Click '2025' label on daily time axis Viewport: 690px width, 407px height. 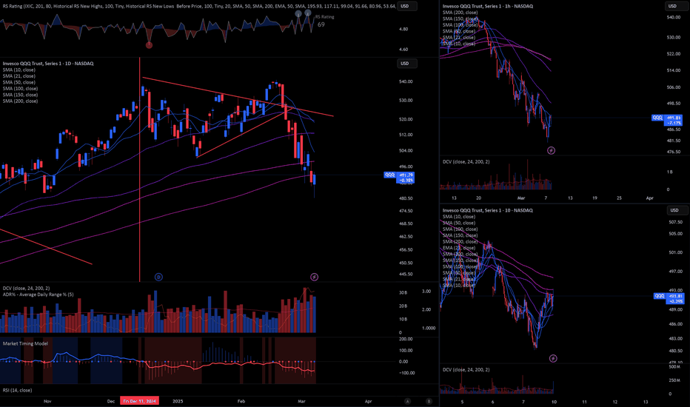point(178,401)
